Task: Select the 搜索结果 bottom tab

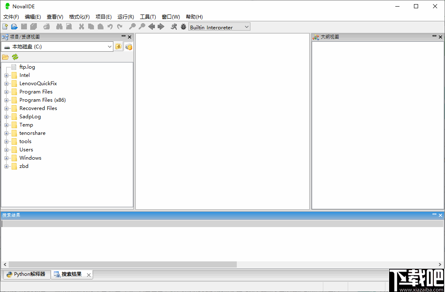Action: point(72,275)
